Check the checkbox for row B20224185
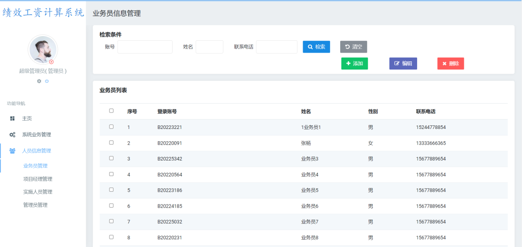This screenshot has height=247, width=522. point(112,205)
